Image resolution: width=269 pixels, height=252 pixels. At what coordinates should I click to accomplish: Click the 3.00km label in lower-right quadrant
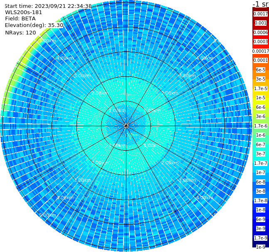click(x=187, y=180)
